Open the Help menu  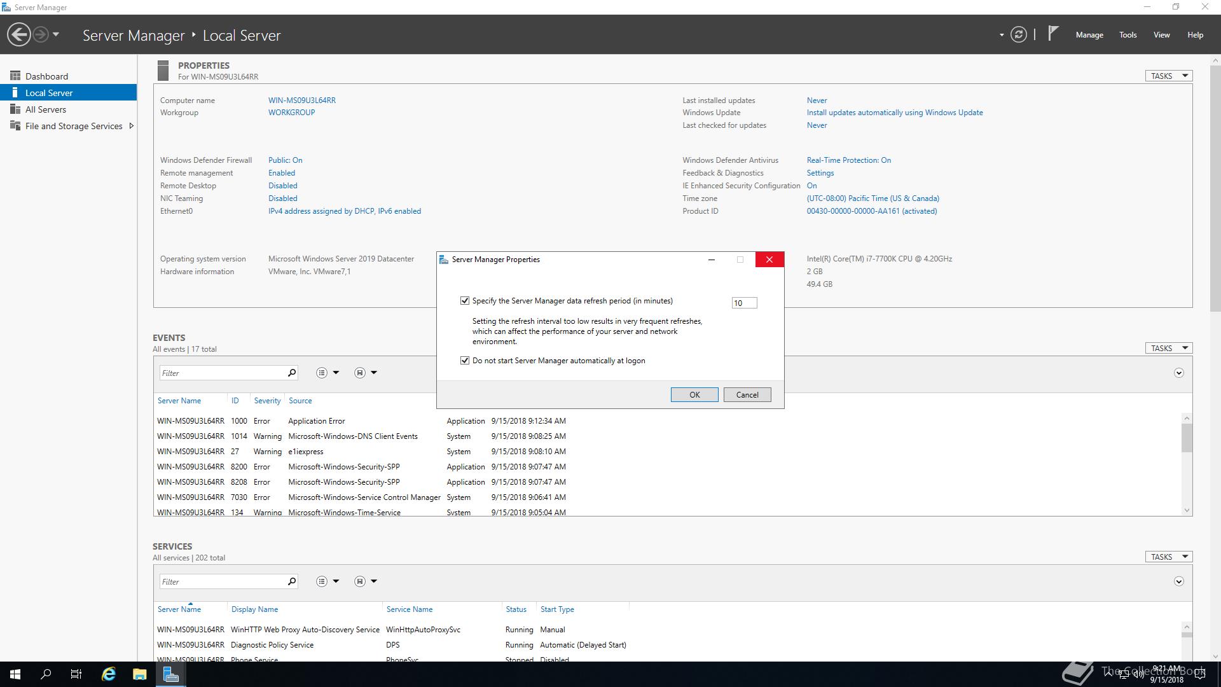[x=1195, y=35]
